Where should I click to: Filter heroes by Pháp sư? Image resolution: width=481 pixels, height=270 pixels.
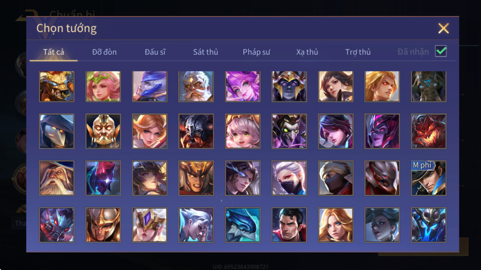pos(256,52)
